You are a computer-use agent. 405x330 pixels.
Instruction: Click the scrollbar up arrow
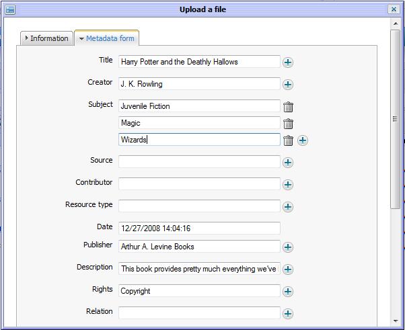click(396, 24)
